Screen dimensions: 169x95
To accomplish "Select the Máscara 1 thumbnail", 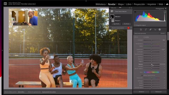I will click(x=112, y=17).
